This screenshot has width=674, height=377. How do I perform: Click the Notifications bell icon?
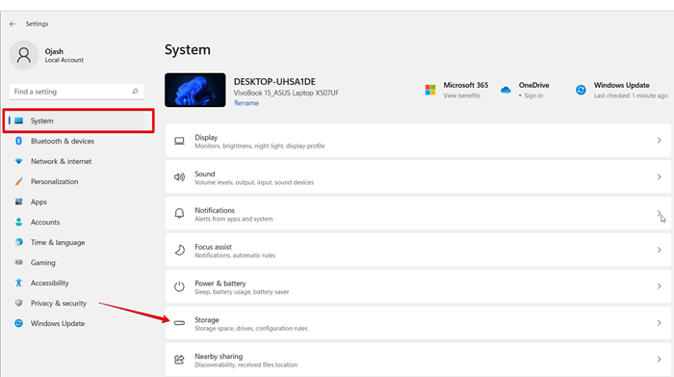pyautogui.click(x=179, y=213)
